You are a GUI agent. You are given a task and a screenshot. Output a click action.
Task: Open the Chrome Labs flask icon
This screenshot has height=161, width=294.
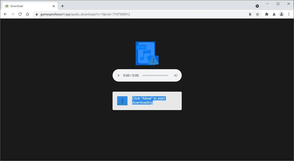[x=274, y=14]
